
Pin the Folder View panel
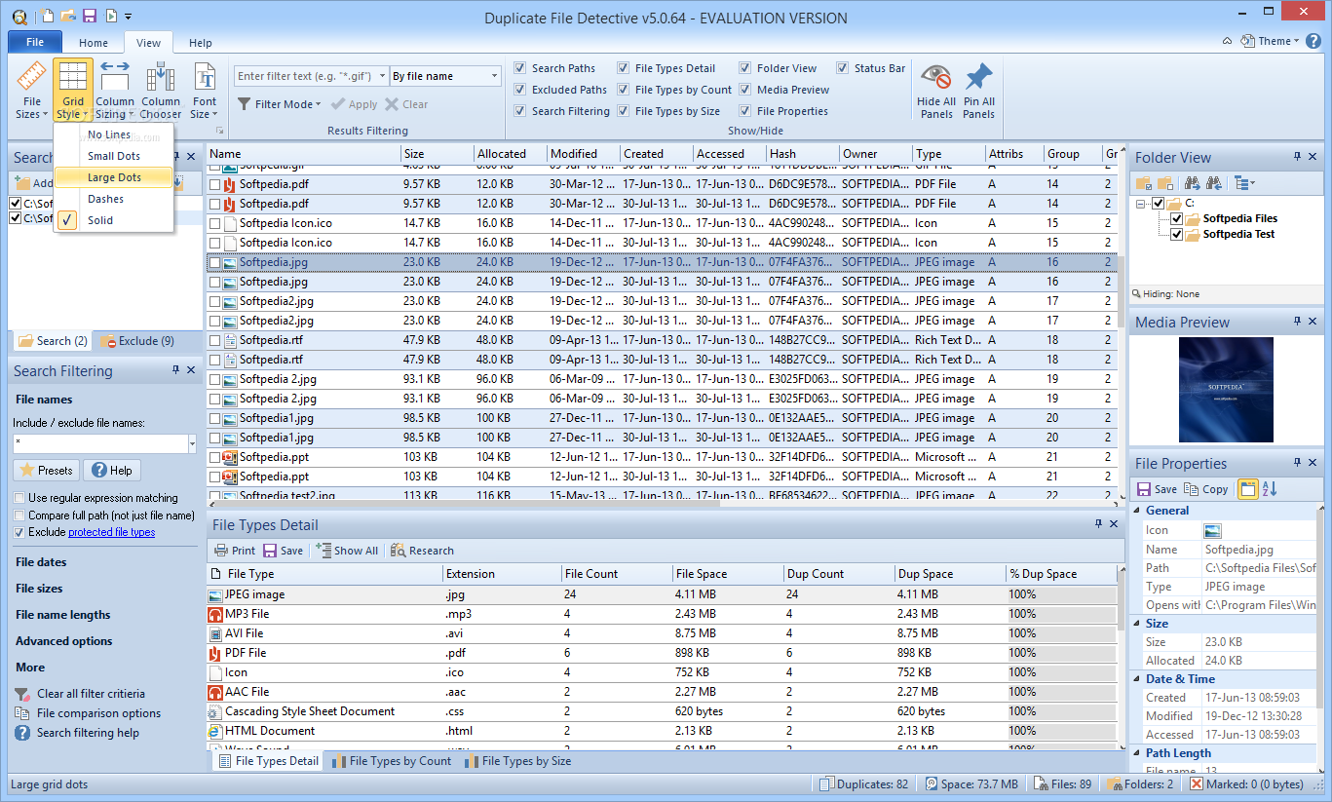click(1297, 157)
